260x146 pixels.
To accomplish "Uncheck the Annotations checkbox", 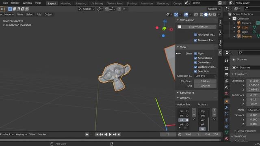I will [x=195, y=58].
